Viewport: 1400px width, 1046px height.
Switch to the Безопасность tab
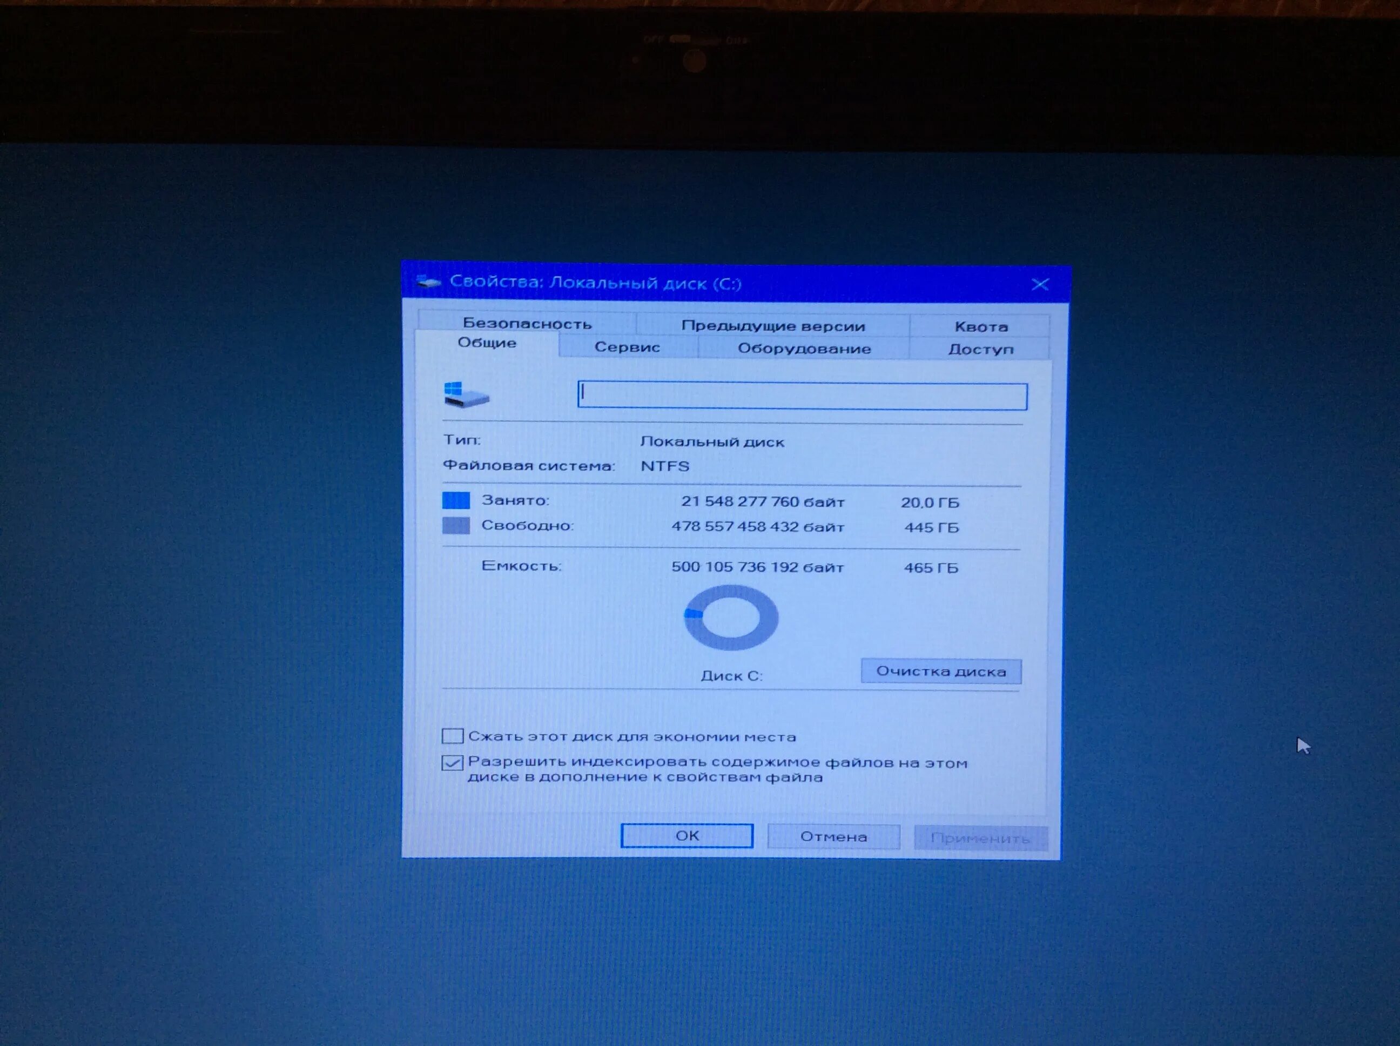[x=527, y=324]
